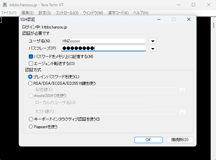216x160 pixels.
Task: Open the 設定(S) menu
Action: (x=45, y=13)
